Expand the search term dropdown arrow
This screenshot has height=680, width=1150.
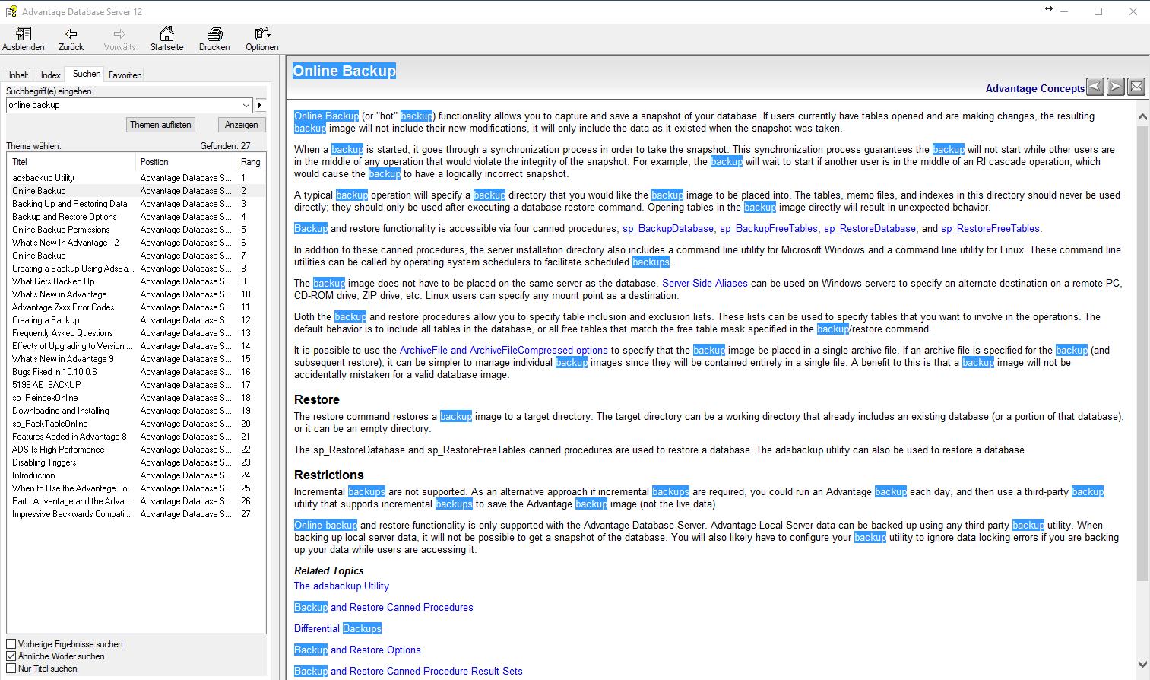pos(246,106)
